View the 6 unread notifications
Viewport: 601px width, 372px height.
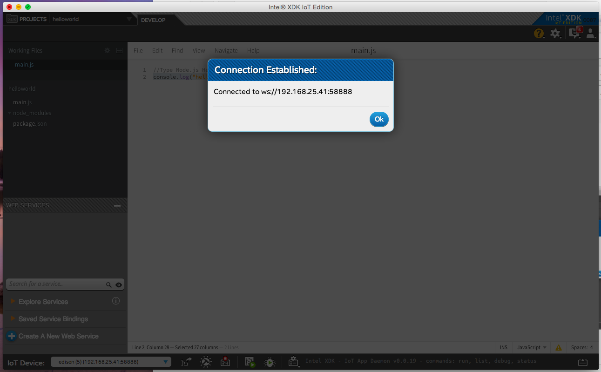(x=574, y=33)
